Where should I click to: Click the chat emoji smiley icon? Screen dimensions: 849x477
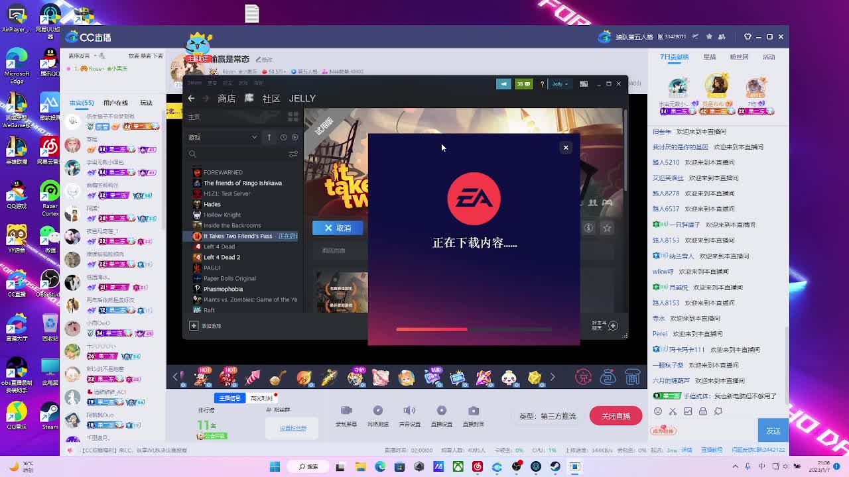[x=658, y=411]
